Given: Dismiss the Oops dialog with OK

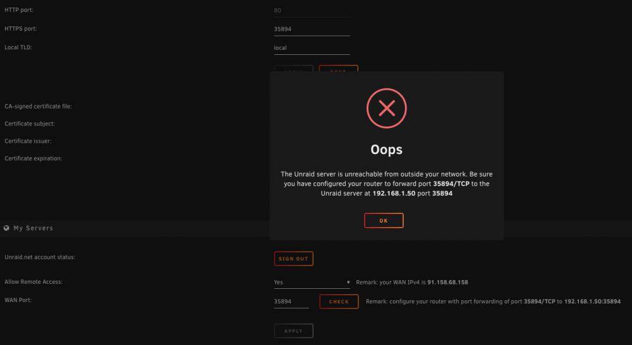Looking at the screenshot, I should tap(384, 220).
